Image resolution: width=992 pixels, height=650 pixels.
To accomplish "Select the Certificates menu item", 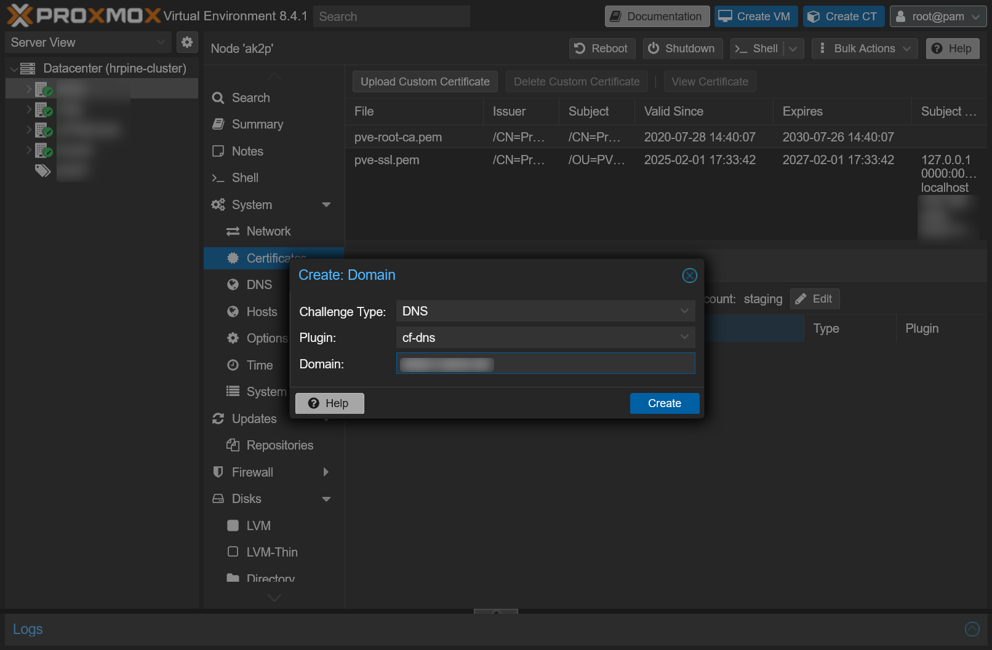I will pyautogui.click(x=274, y=258).
